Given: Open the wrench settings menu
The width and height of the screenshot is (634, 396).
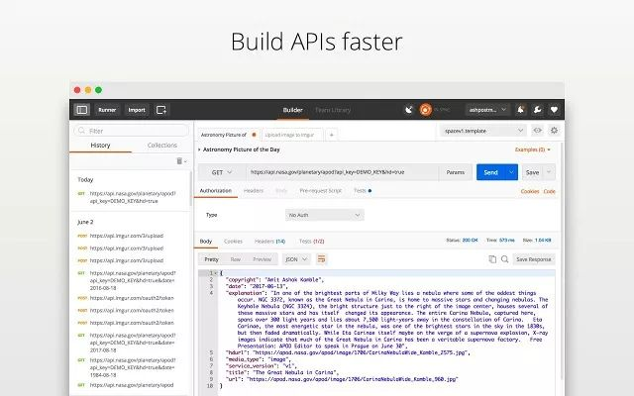Looking at the screenshot, I should (537, 110).
